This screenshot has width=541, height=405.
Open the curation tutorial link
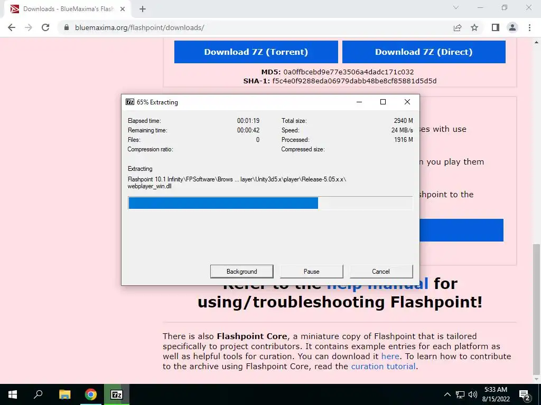tap(384, 366)
